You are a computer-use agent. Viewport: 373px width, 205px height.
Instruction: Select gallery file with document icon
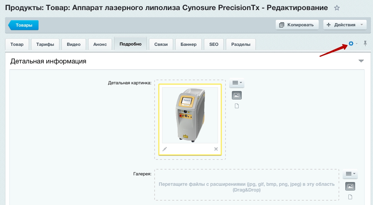point(350,197)
